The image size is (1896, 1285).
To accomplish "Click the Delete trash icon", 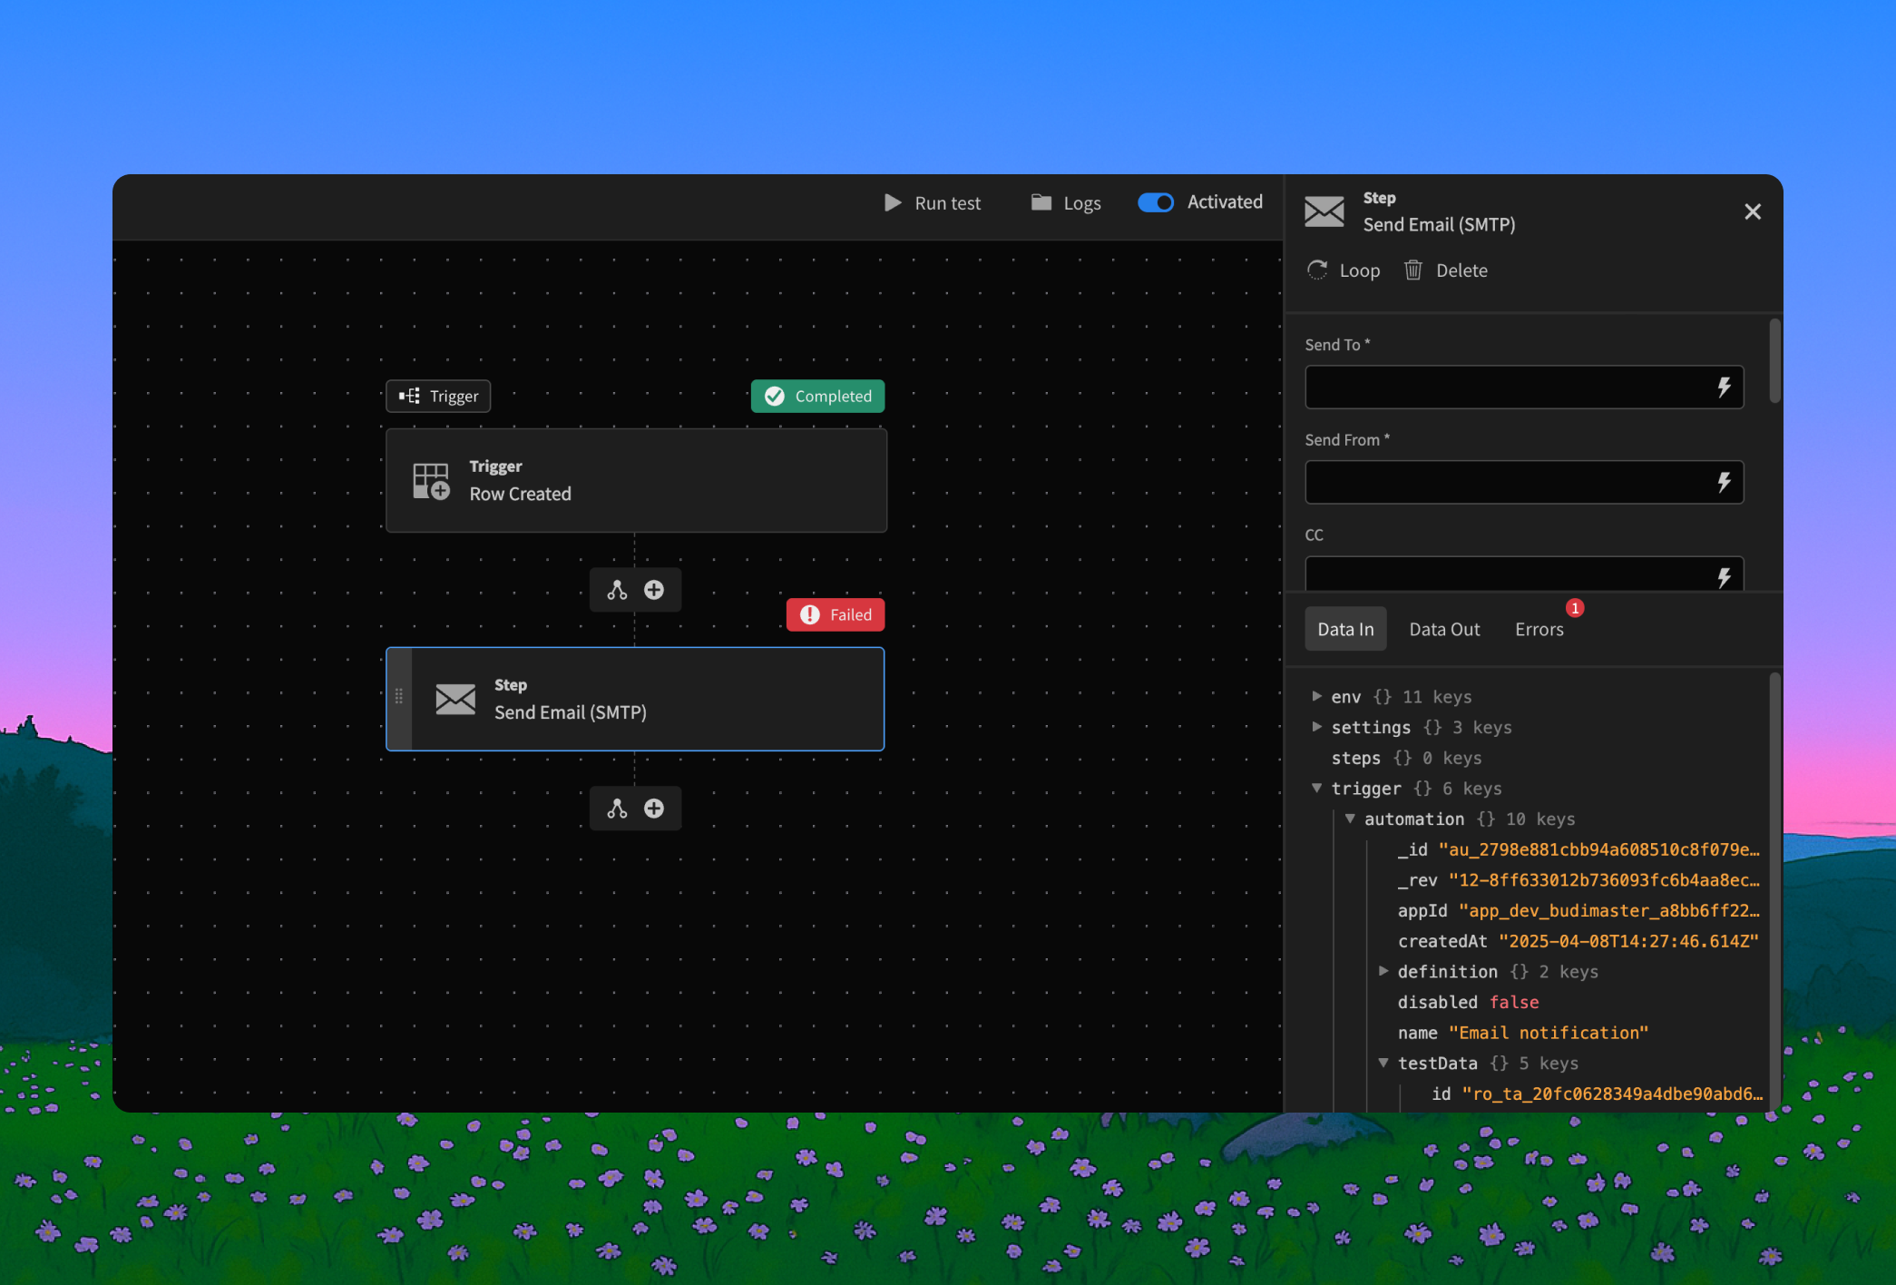I will [1412, 270].
